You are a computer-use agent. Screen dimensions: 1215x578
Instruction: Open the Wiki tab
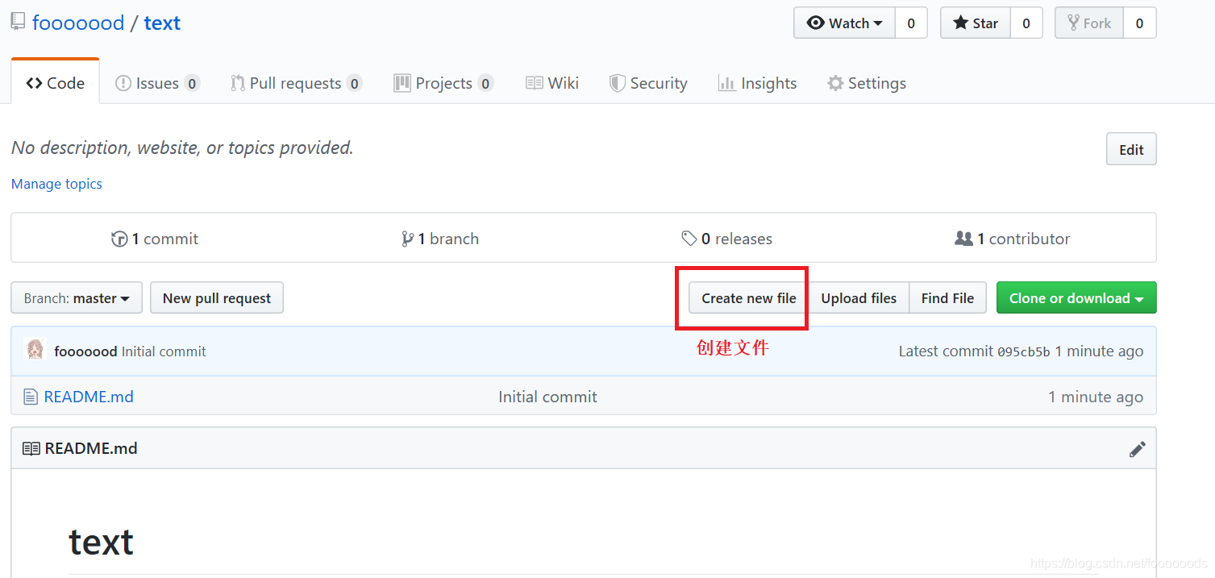click(x=552, y=83)
